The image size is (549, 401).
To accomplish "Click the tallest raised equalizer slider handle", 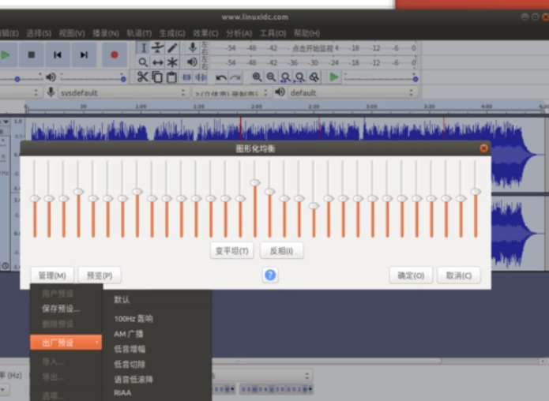I will click(255, 182).
